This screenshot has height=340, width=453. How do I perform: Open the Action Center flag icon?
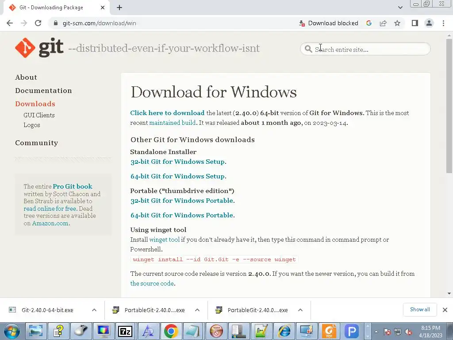[387, 332]
